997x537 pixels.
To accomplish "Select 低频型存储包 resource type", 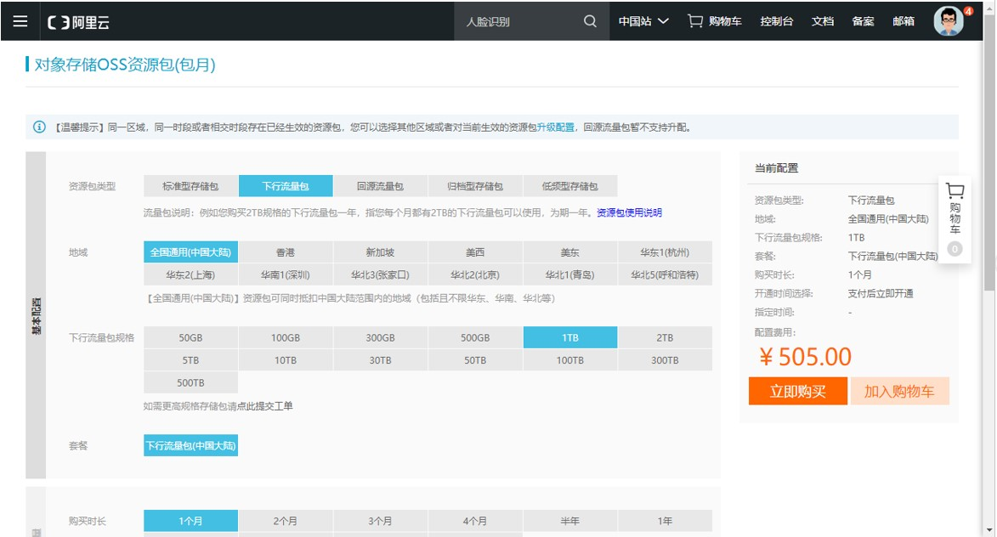I will [x=569, y=186].
